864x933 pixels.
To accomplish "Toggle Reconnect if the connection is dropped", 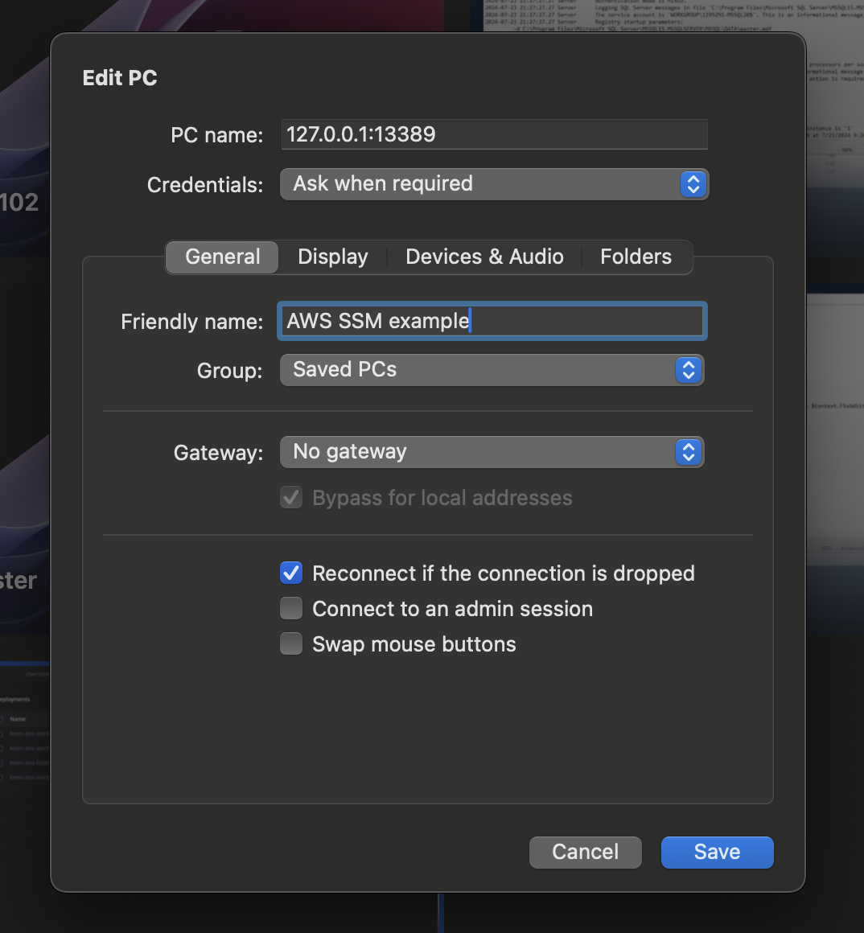I will [291, 573].
